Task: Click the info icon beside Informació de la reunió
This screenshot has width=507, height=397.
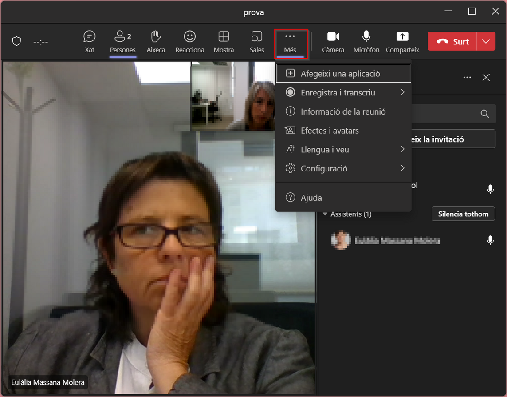Action: (290, 111)
